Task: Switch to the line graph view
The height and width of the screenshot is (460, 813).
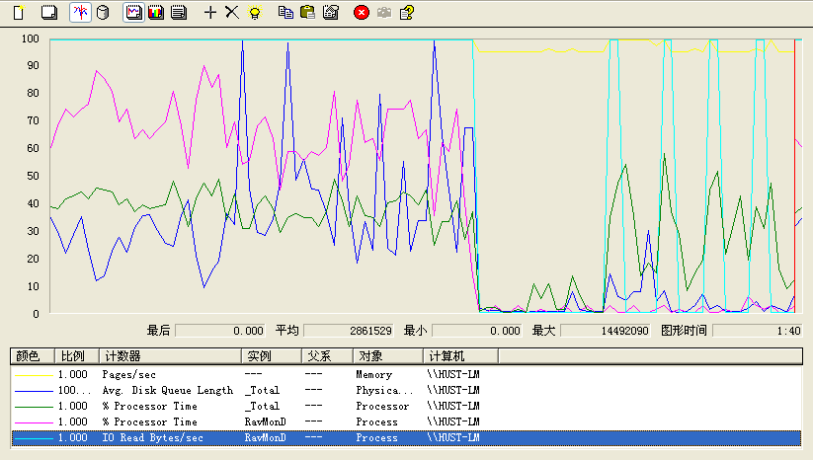Action: [133, 12]
